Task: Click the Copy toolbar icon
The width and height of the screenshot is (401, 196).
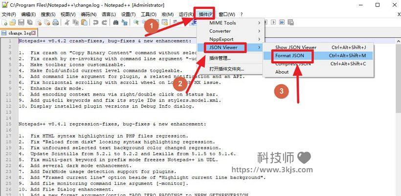Action: 75,23
